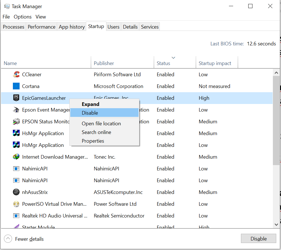Click the nhAsusStrix round dark icon
281x250 pixels.
(16, 192)
